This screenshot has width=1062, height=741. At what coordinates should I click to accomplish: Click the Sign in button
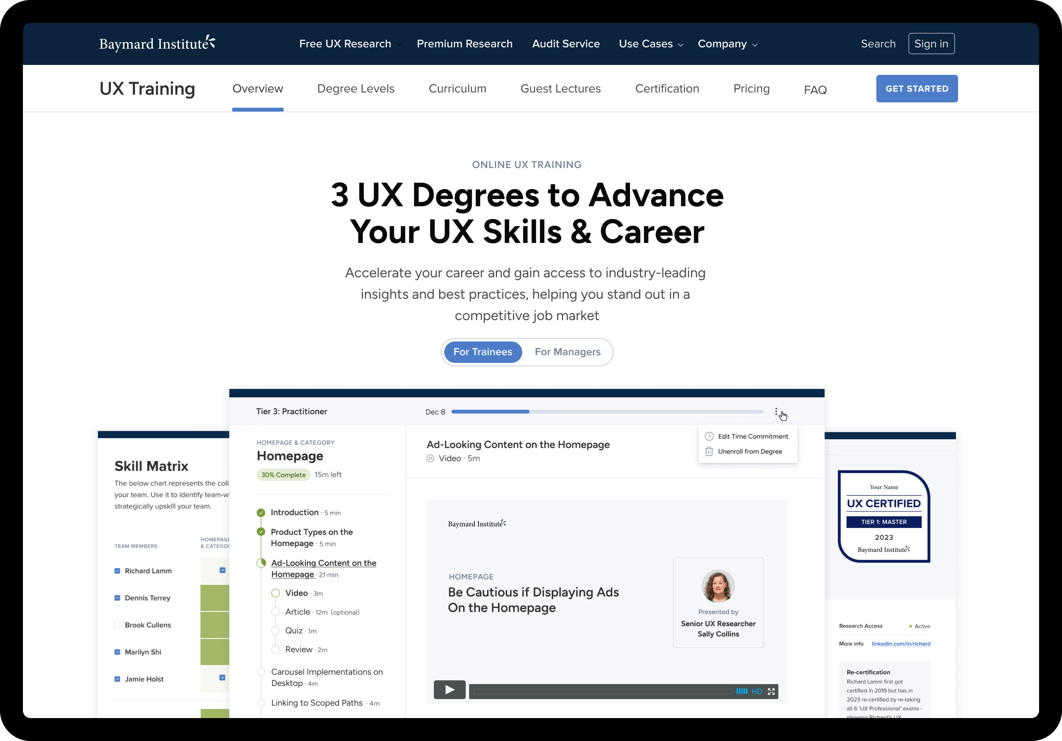931,44
